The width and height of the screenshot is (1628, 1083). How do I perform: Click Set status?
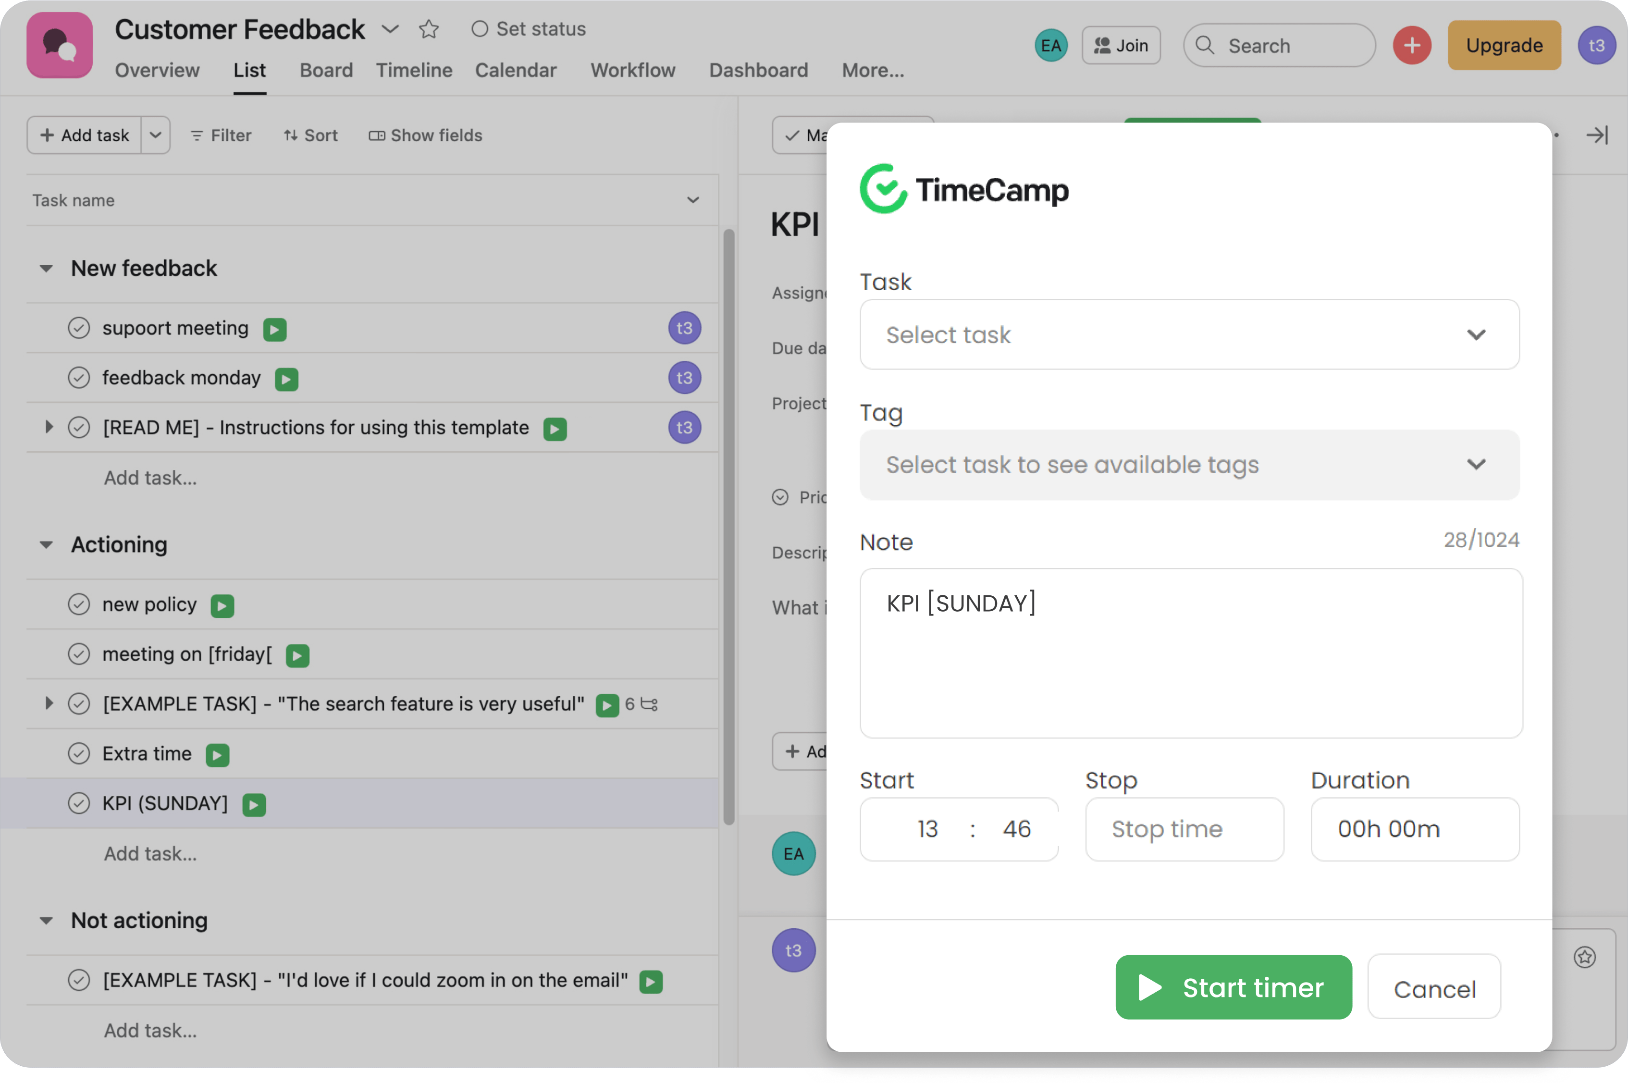pos(529,29)
